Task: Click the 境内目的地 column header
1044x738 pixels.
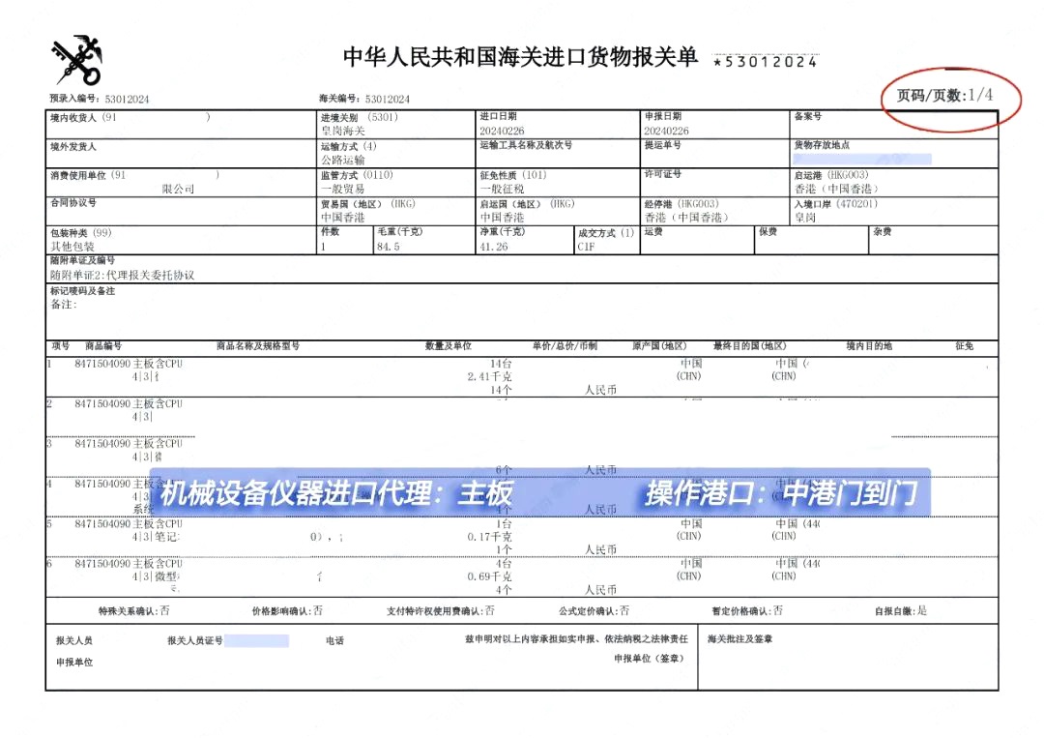Action: [x=869, y=346]
